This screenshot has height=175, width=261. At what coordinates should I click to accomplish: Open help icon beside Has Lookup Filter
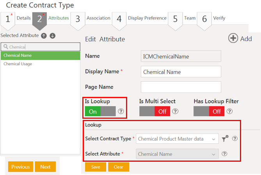tap(229, 111)
